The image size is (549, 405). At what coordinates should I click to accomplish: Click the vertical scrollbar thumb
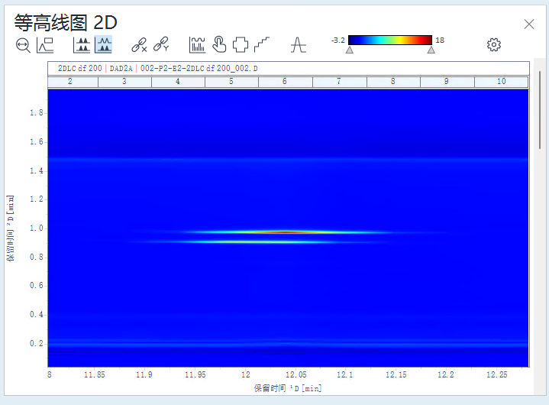coord(540,110)
